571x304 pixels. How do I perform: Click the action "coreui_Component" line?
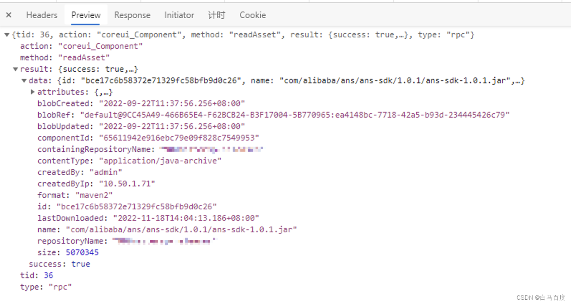point(81,46)
